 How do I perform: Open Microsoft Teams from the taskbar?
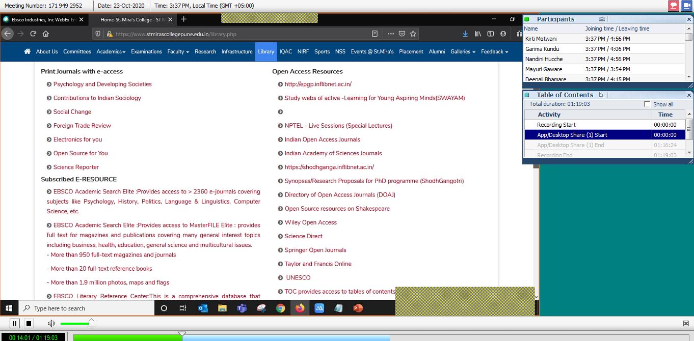tap(242, 308)
